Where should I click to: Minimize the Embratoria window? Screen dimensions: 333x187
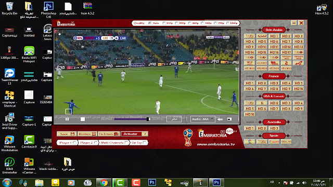point(294,23)
